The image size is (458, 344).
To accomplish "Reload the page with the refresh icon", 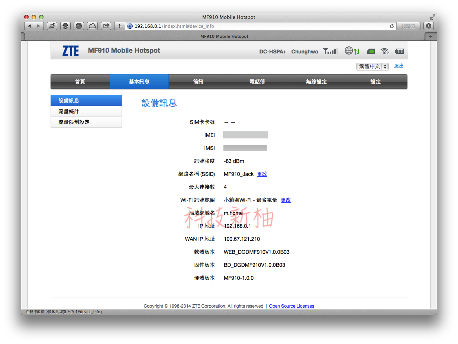I will click(x=391, y=26).
